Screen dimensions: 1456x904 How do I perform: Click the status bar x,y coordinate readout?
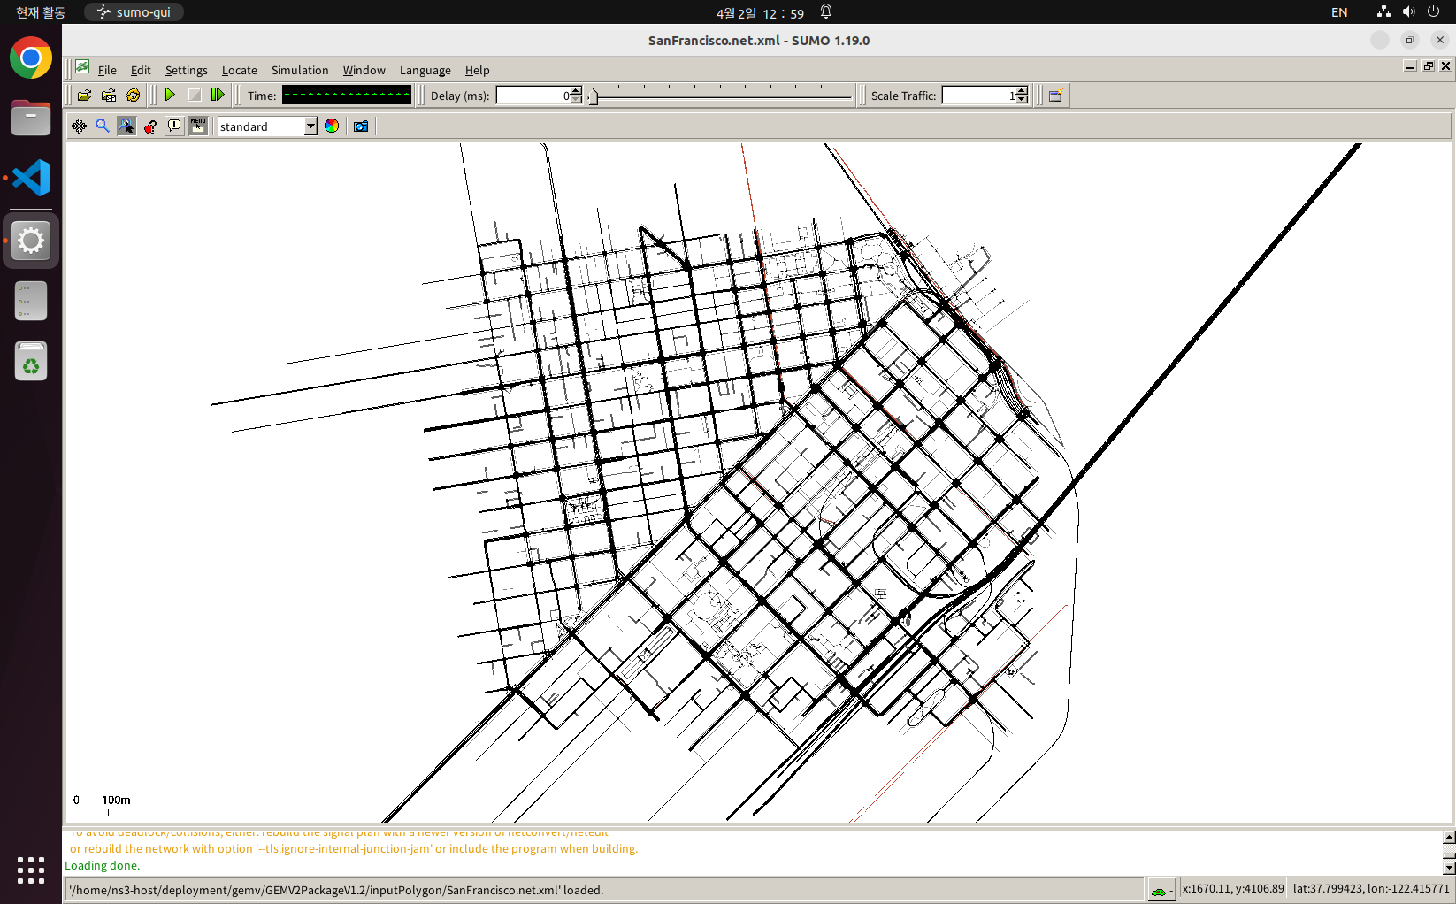click(1233, 889)
